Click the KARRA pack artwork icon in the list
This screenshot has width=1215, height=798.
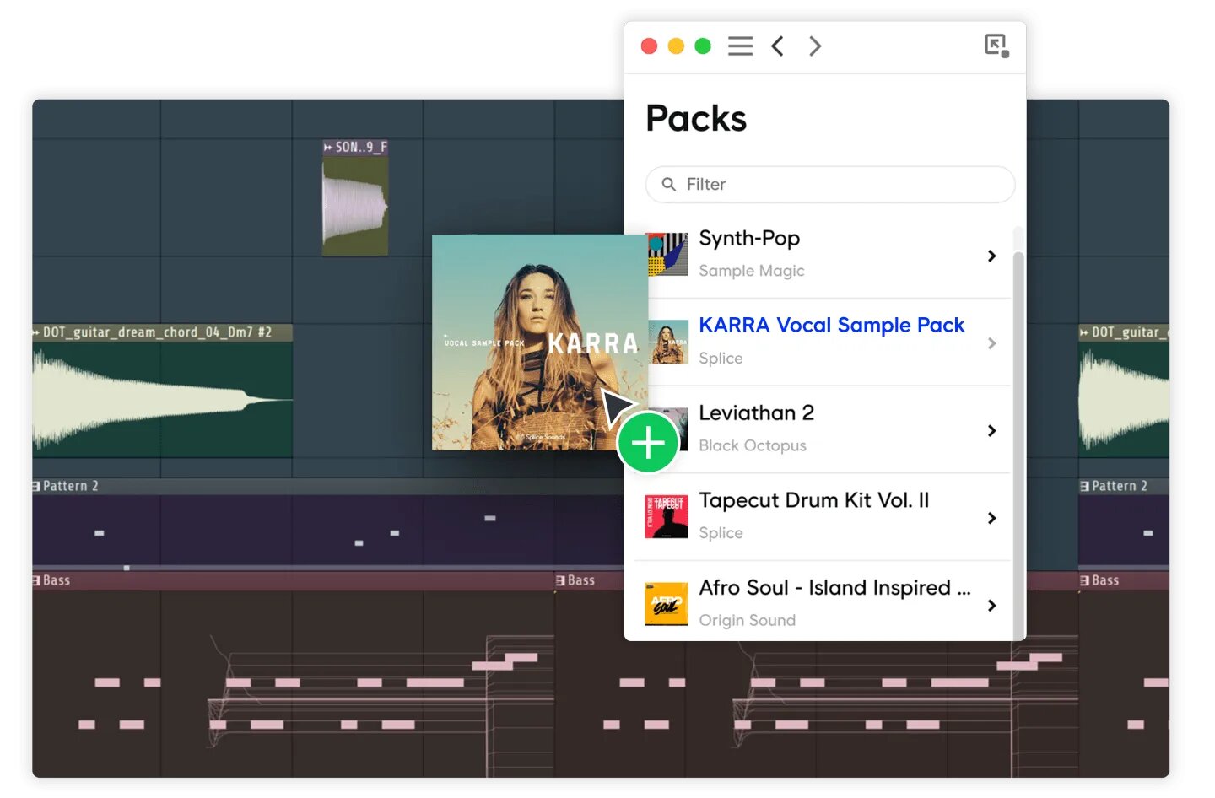point(667,342)
